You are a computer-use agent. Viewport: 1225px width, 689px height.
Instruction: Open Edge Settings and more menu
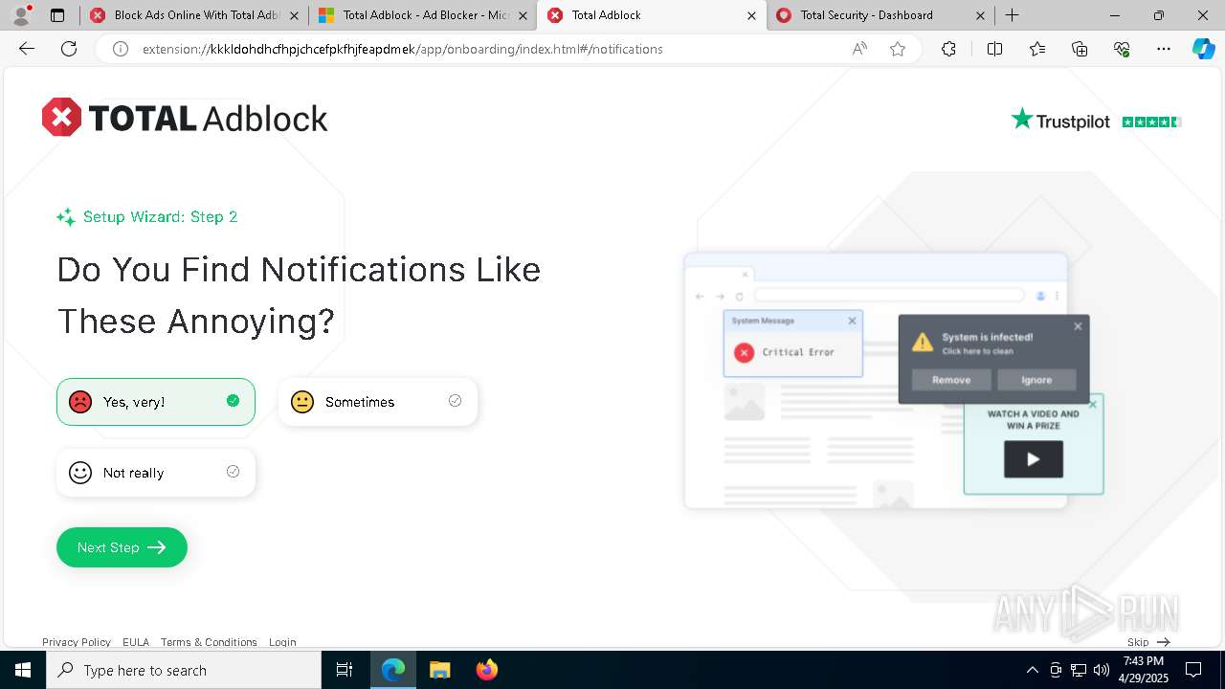tap(1164, 49)
